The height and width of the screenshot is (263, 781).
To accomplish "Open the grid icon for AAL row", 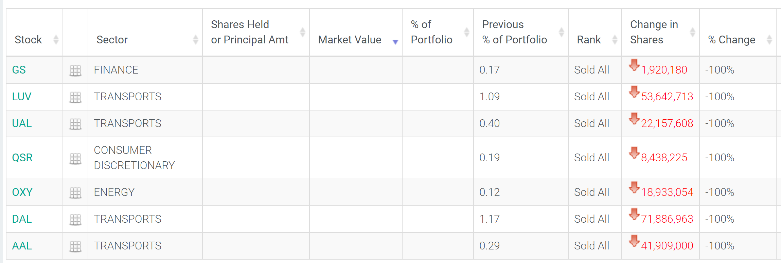I will (x=75, y=246).
